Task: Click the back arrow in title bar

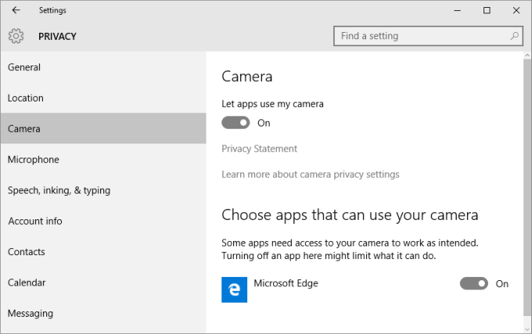Action: click(x=16, y=10)
